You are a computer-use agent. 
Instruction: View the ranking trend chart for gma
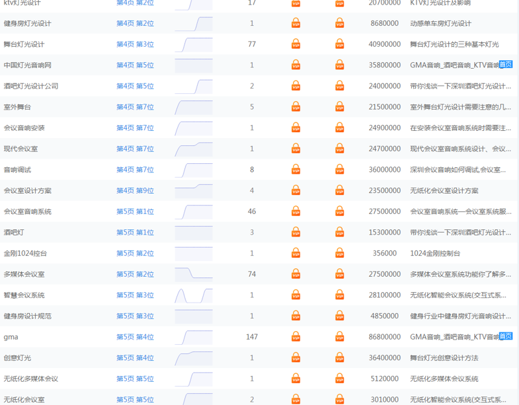pyautogui.click(x=193, y=336)
